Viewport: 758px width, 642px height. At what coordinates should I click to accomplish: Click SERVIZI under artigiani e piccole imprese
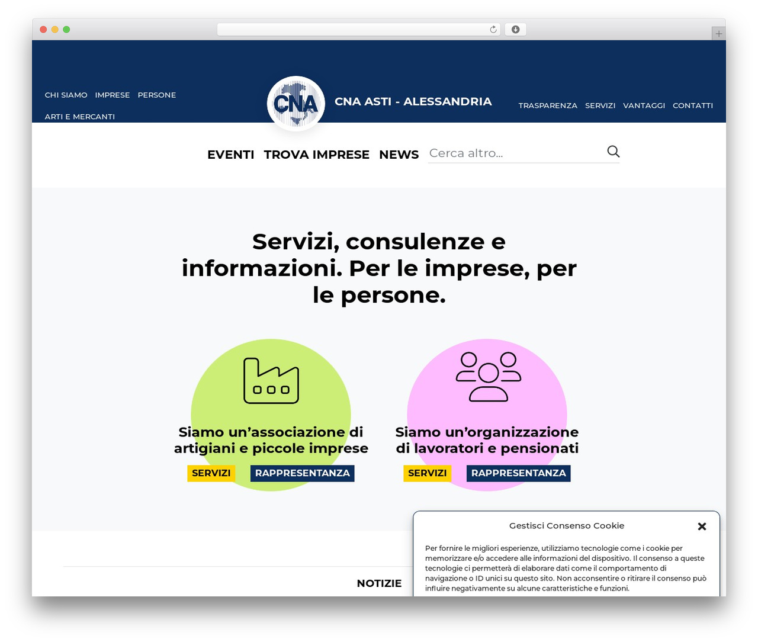pyautogui.click(x=211, y=473)
